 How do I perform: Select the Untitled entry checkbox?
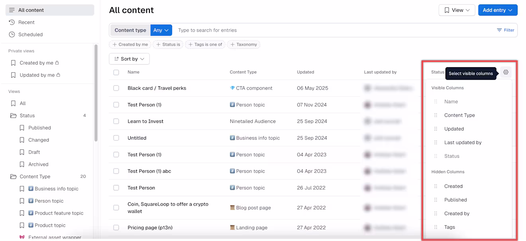coord(116,138)
